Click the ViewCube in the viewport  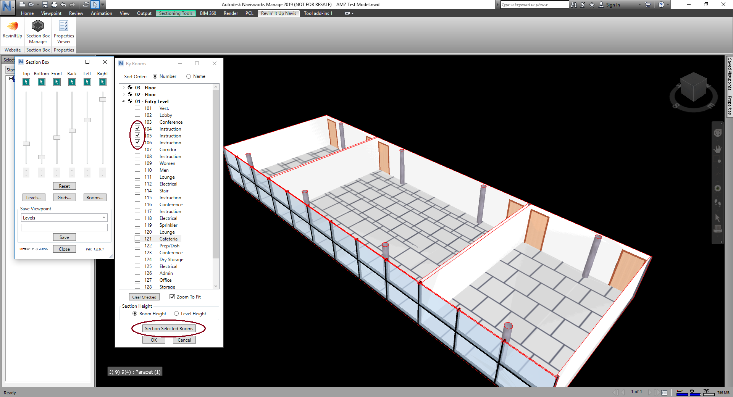693,88
